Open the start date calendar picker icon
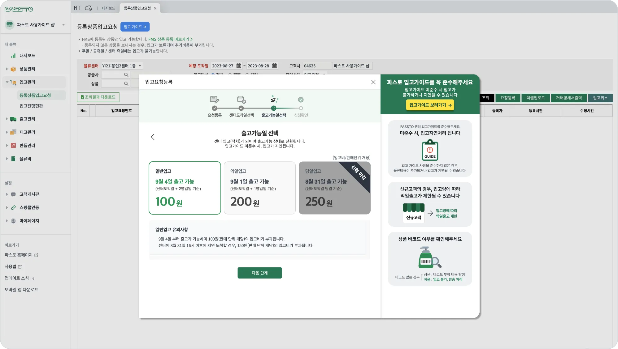 click(x=239, y=66)
